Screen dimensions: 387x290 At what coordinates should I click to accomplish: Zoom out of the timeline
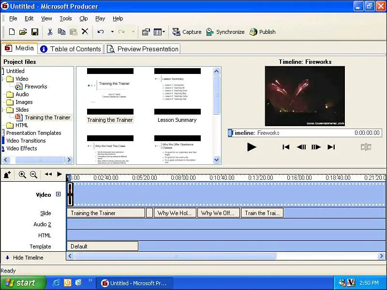pyautogui.click(x=33, y=174)
